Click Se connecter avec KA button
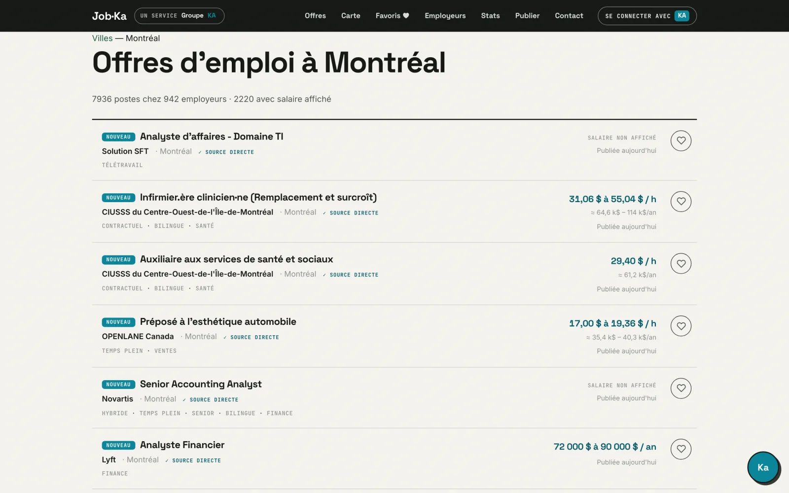This screenshot has height=493, width=789. (647, 16)
